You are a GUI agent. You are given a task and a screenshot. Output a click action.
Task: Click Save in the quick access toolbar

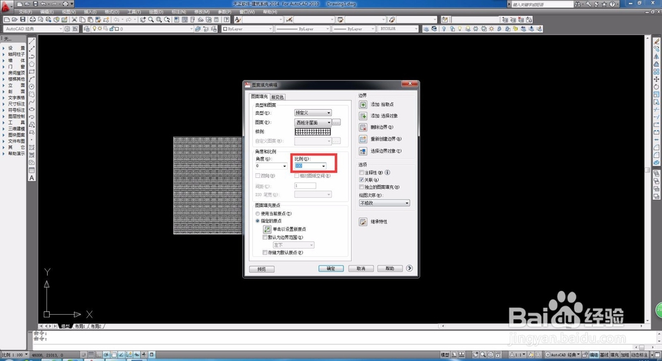(x=36, y=4)
